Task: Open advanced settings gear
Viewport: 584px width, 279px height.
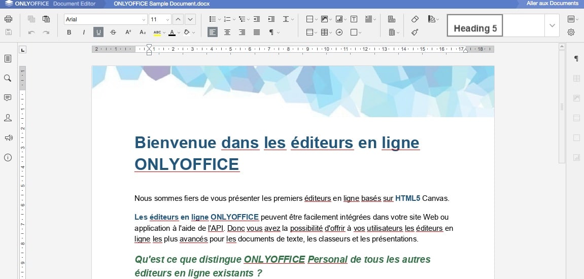Action: coord(571,32)
